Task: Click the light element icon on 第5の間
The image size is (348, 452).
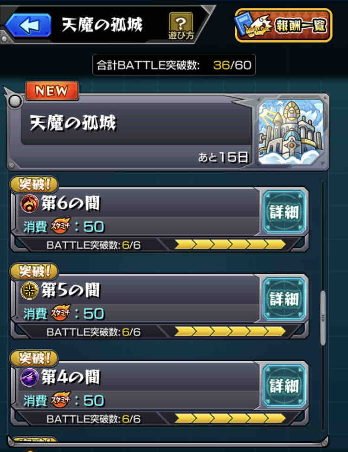Action: [30, 290]
